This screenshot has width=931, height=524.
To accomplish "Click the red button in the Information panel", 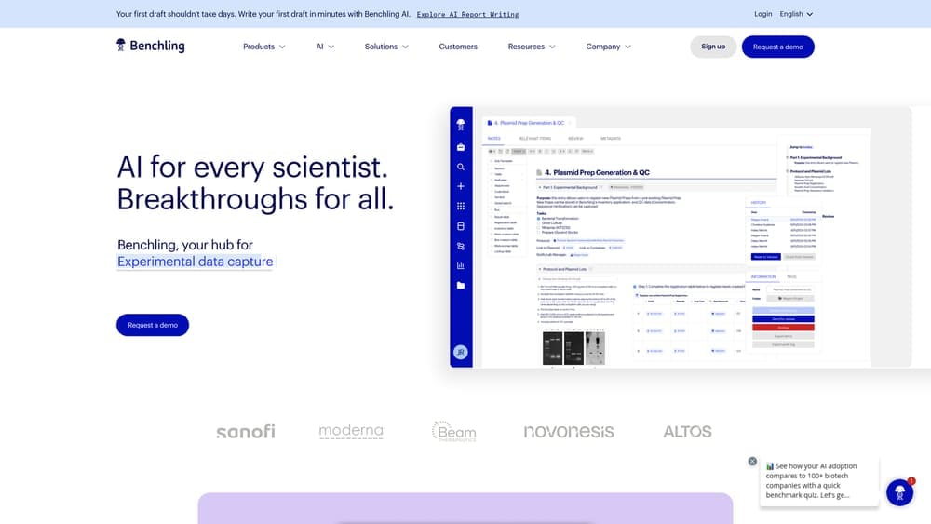I will pyautogui.click(x=783, y=327).
